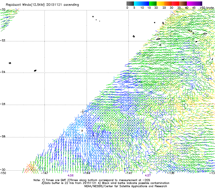Click longitude label '-141'

coord(129,173)
